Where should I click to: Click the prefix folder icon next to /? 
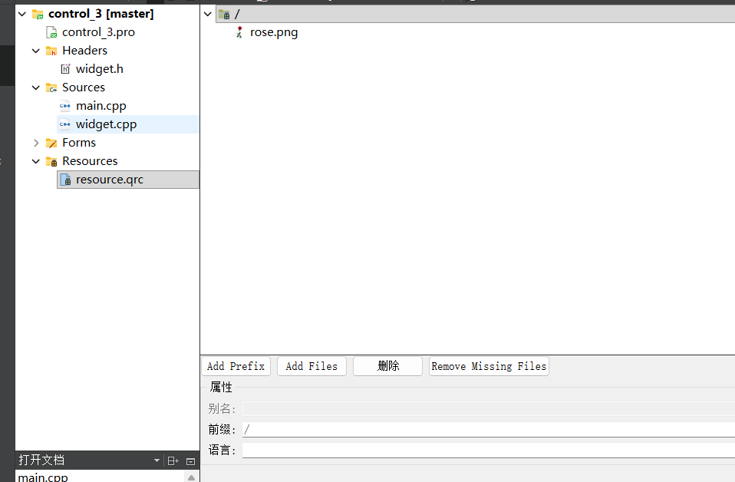(224, 14)
